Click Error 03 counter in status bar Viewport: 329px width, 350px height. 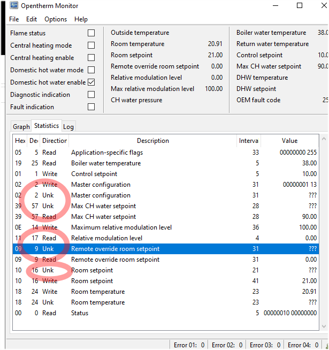click(265, 345)
